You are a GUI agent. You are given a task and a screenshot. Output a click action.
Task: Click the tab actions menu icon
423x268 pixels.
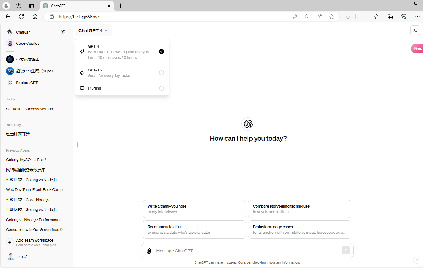[x=31, y=6]
